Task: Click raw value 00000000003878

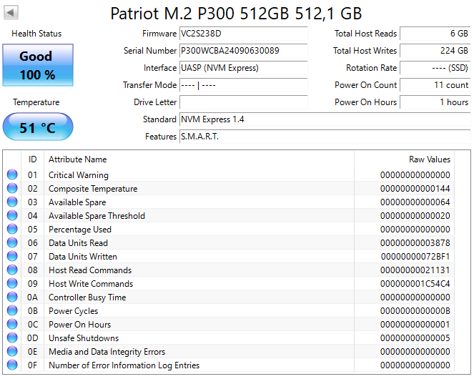Action: point(415,243)
